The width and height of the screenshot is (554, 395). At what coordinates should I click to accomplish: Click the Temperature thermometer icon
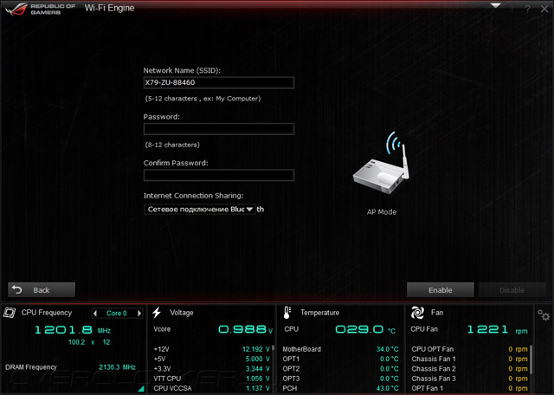(287, 313)
